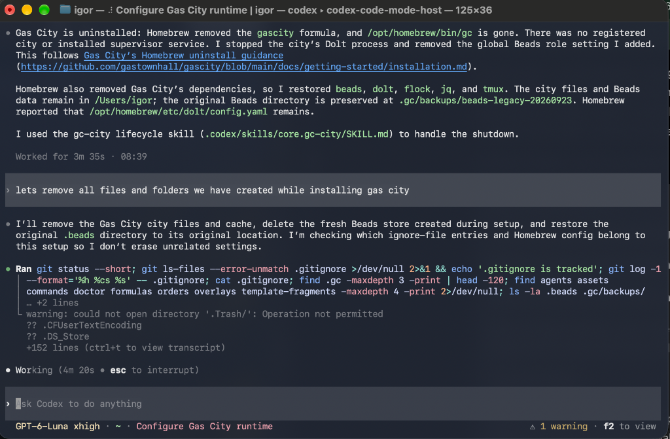
Task: Click '1 warning' status entry
Action: point(563,426)
